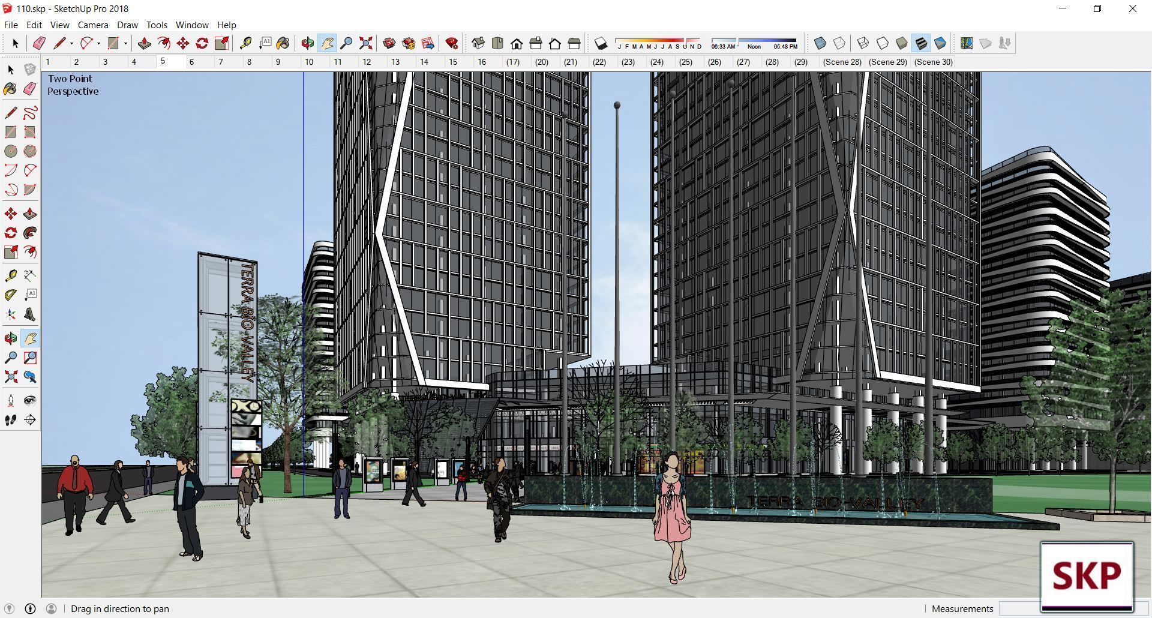Enable Shaded With Textures style
Viewport: 1152px width, 618px height.
click(x=921, y=43)
